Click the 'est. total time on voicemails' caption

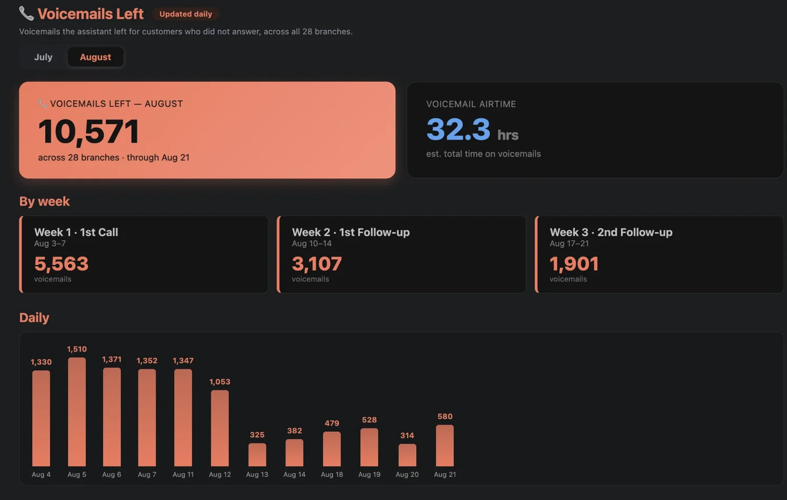(483, 154)
